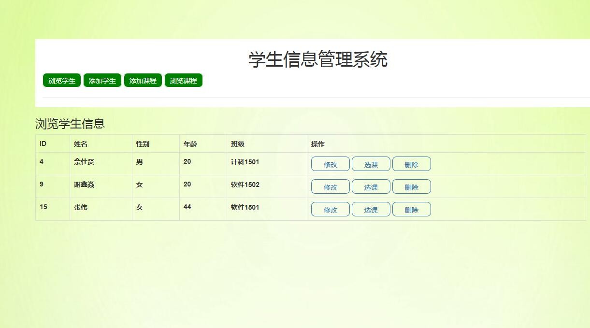This screenshot has height=328, width=590.
Task: Open 选课 for student 谢鑫焱
Action: click(x=371, y=187)
